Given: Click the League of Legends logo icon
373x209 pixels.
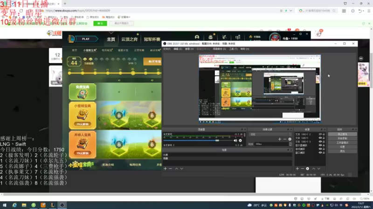Looking at the screenshot, I should coord(71,39).
